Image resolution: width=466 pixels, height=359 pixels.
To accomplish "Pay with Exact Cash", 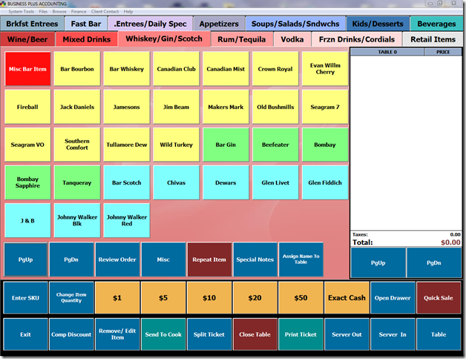I will (347, 297).
